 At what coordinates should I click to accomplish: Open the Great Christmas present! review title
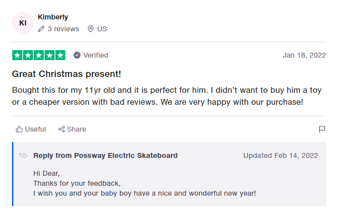point(67,74)
